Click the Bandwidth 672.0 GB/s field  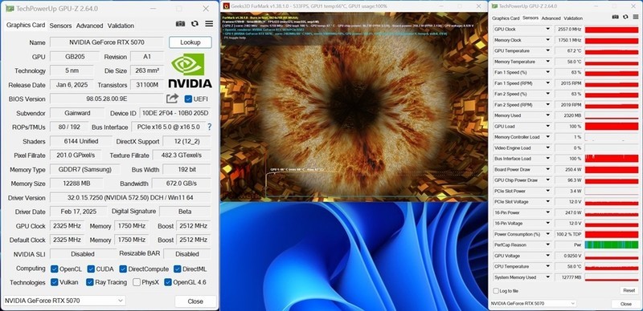[x=182, y=184]
